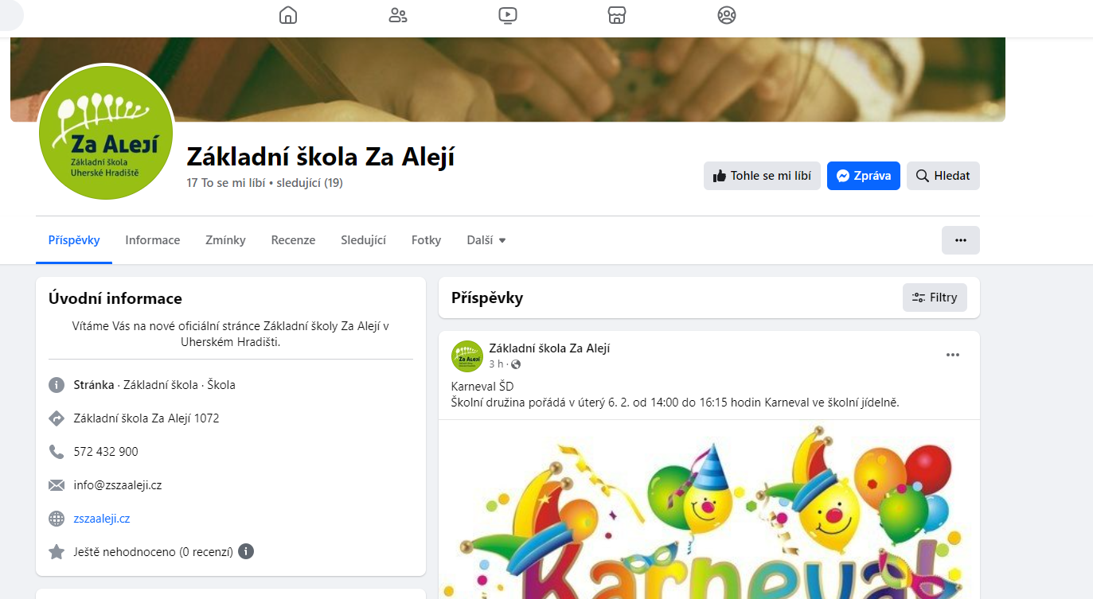Switch to the Recenze tab
1093x599 pixels.
(x=293, y=240)
